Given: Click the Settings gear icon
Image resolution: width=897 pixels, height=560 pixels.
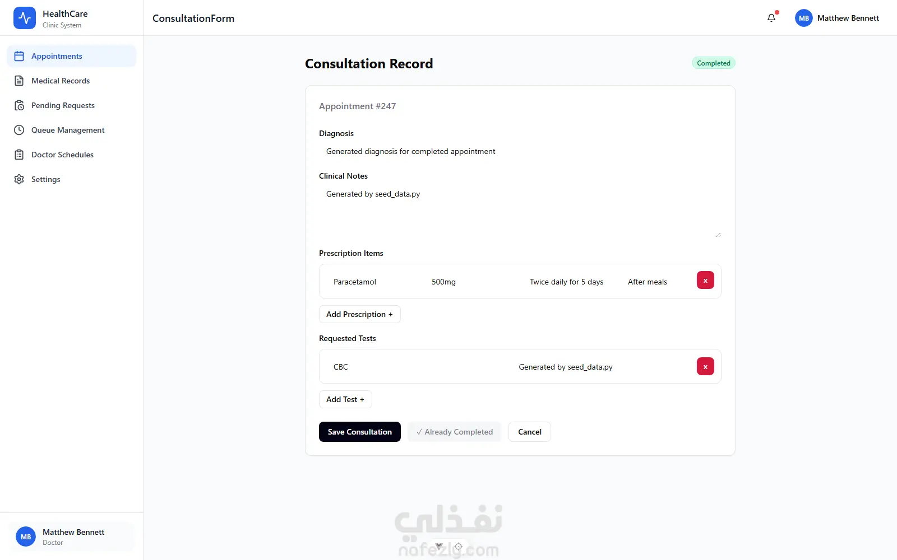Looking at the screenshot, I should pos(19,179).
